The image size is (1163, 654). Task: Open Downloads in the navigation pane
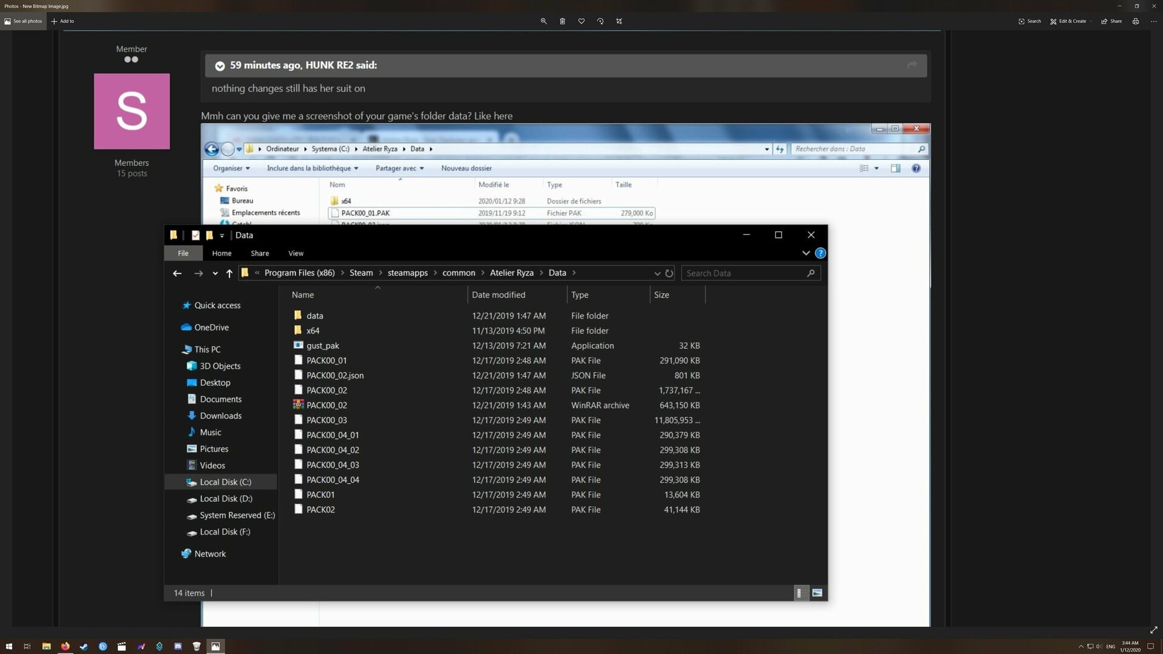tap(220, 416)
